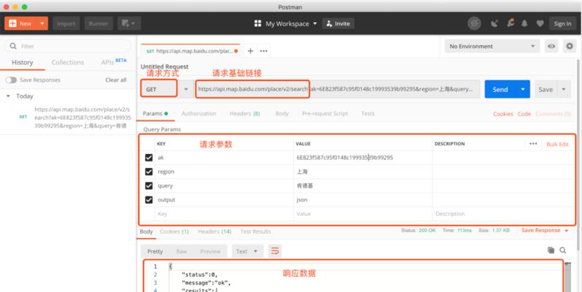Image resolution: width=582 pixels, height=292 pixels.
Task: Show notifications via the bell icon
Action: pyautogui.click(x=524, y=23)
